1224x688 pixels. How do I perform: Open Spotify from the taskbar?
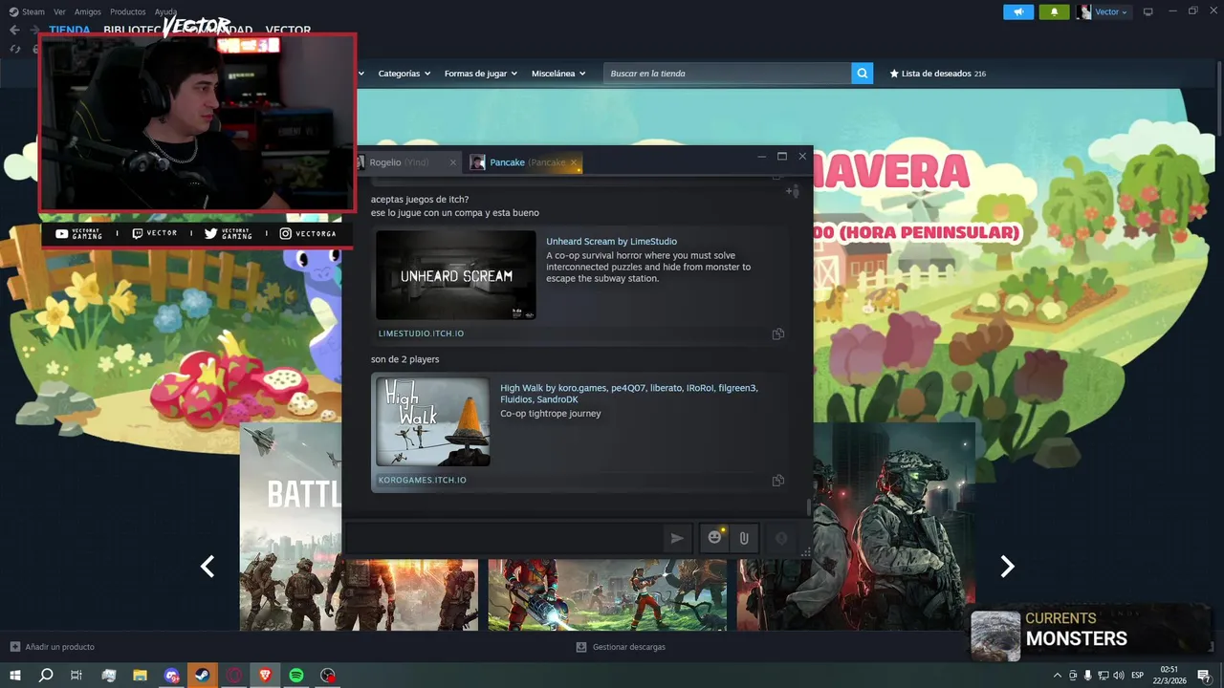pos(296,676)
